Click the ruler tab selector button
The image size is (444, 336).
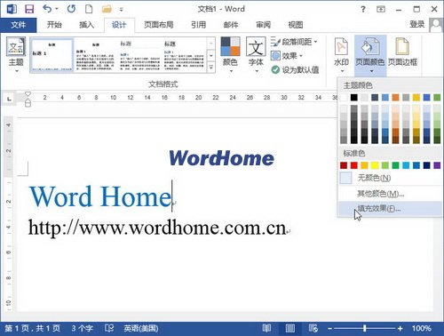tap(9, 98)
